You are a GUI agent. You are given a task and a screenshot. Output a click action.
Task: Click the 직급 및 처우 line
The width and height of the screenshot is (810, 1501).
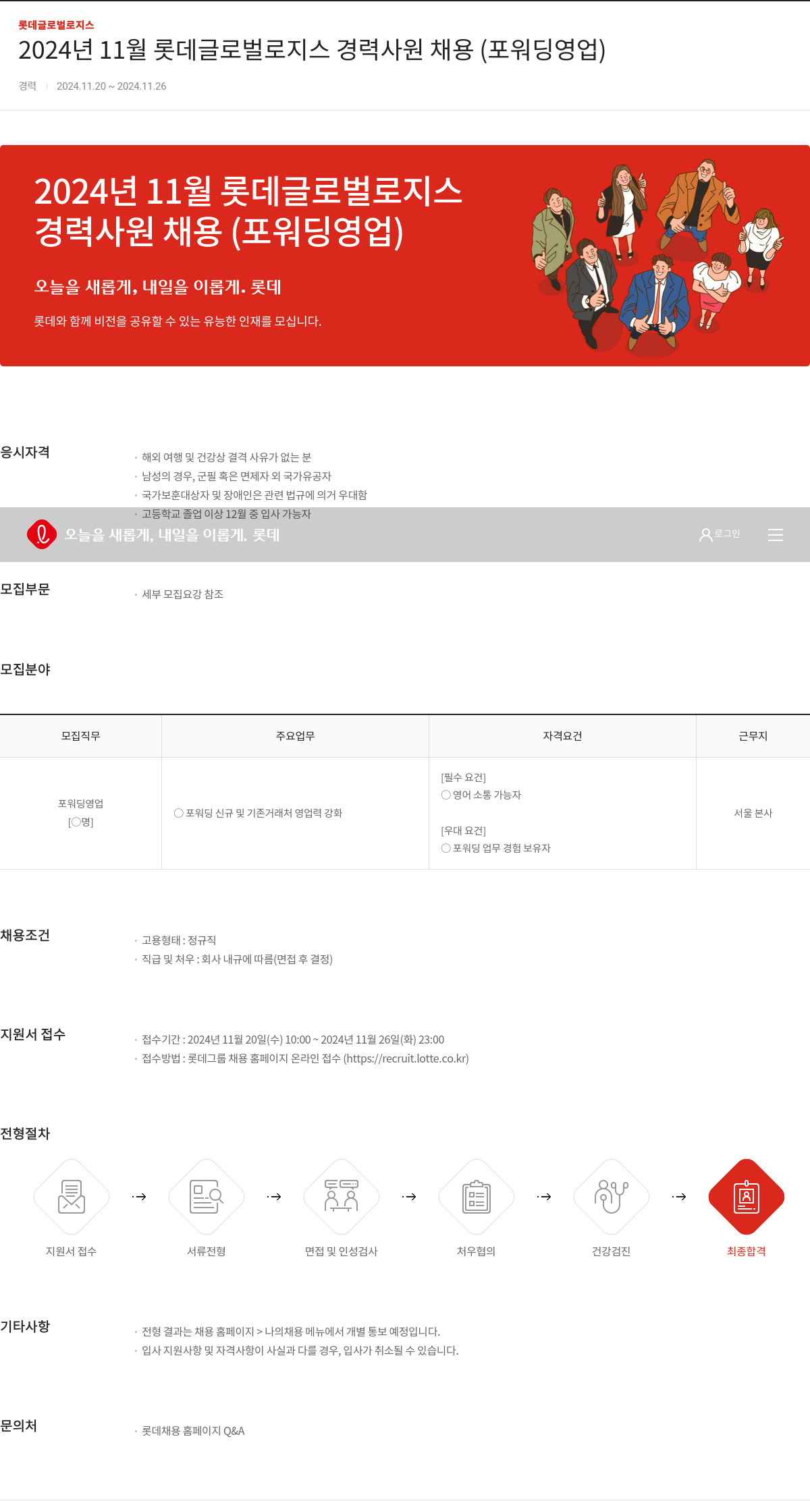(x=237, y=959)
